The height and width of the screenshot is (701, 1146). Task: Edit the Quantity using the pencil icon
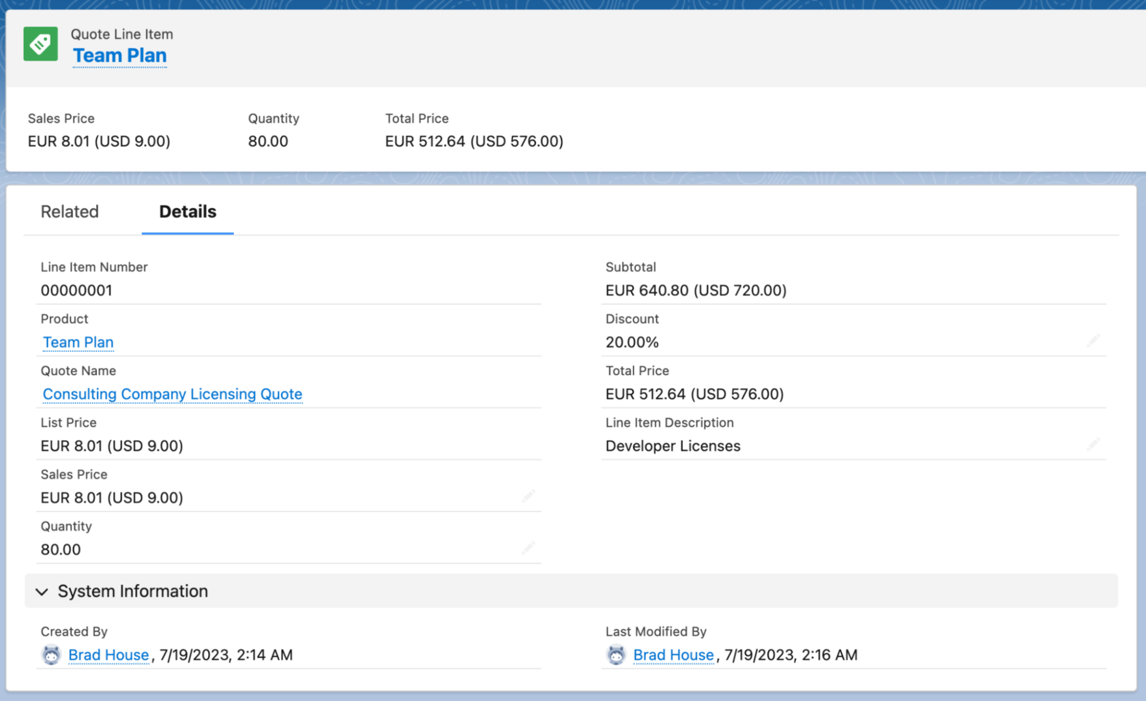529,547
